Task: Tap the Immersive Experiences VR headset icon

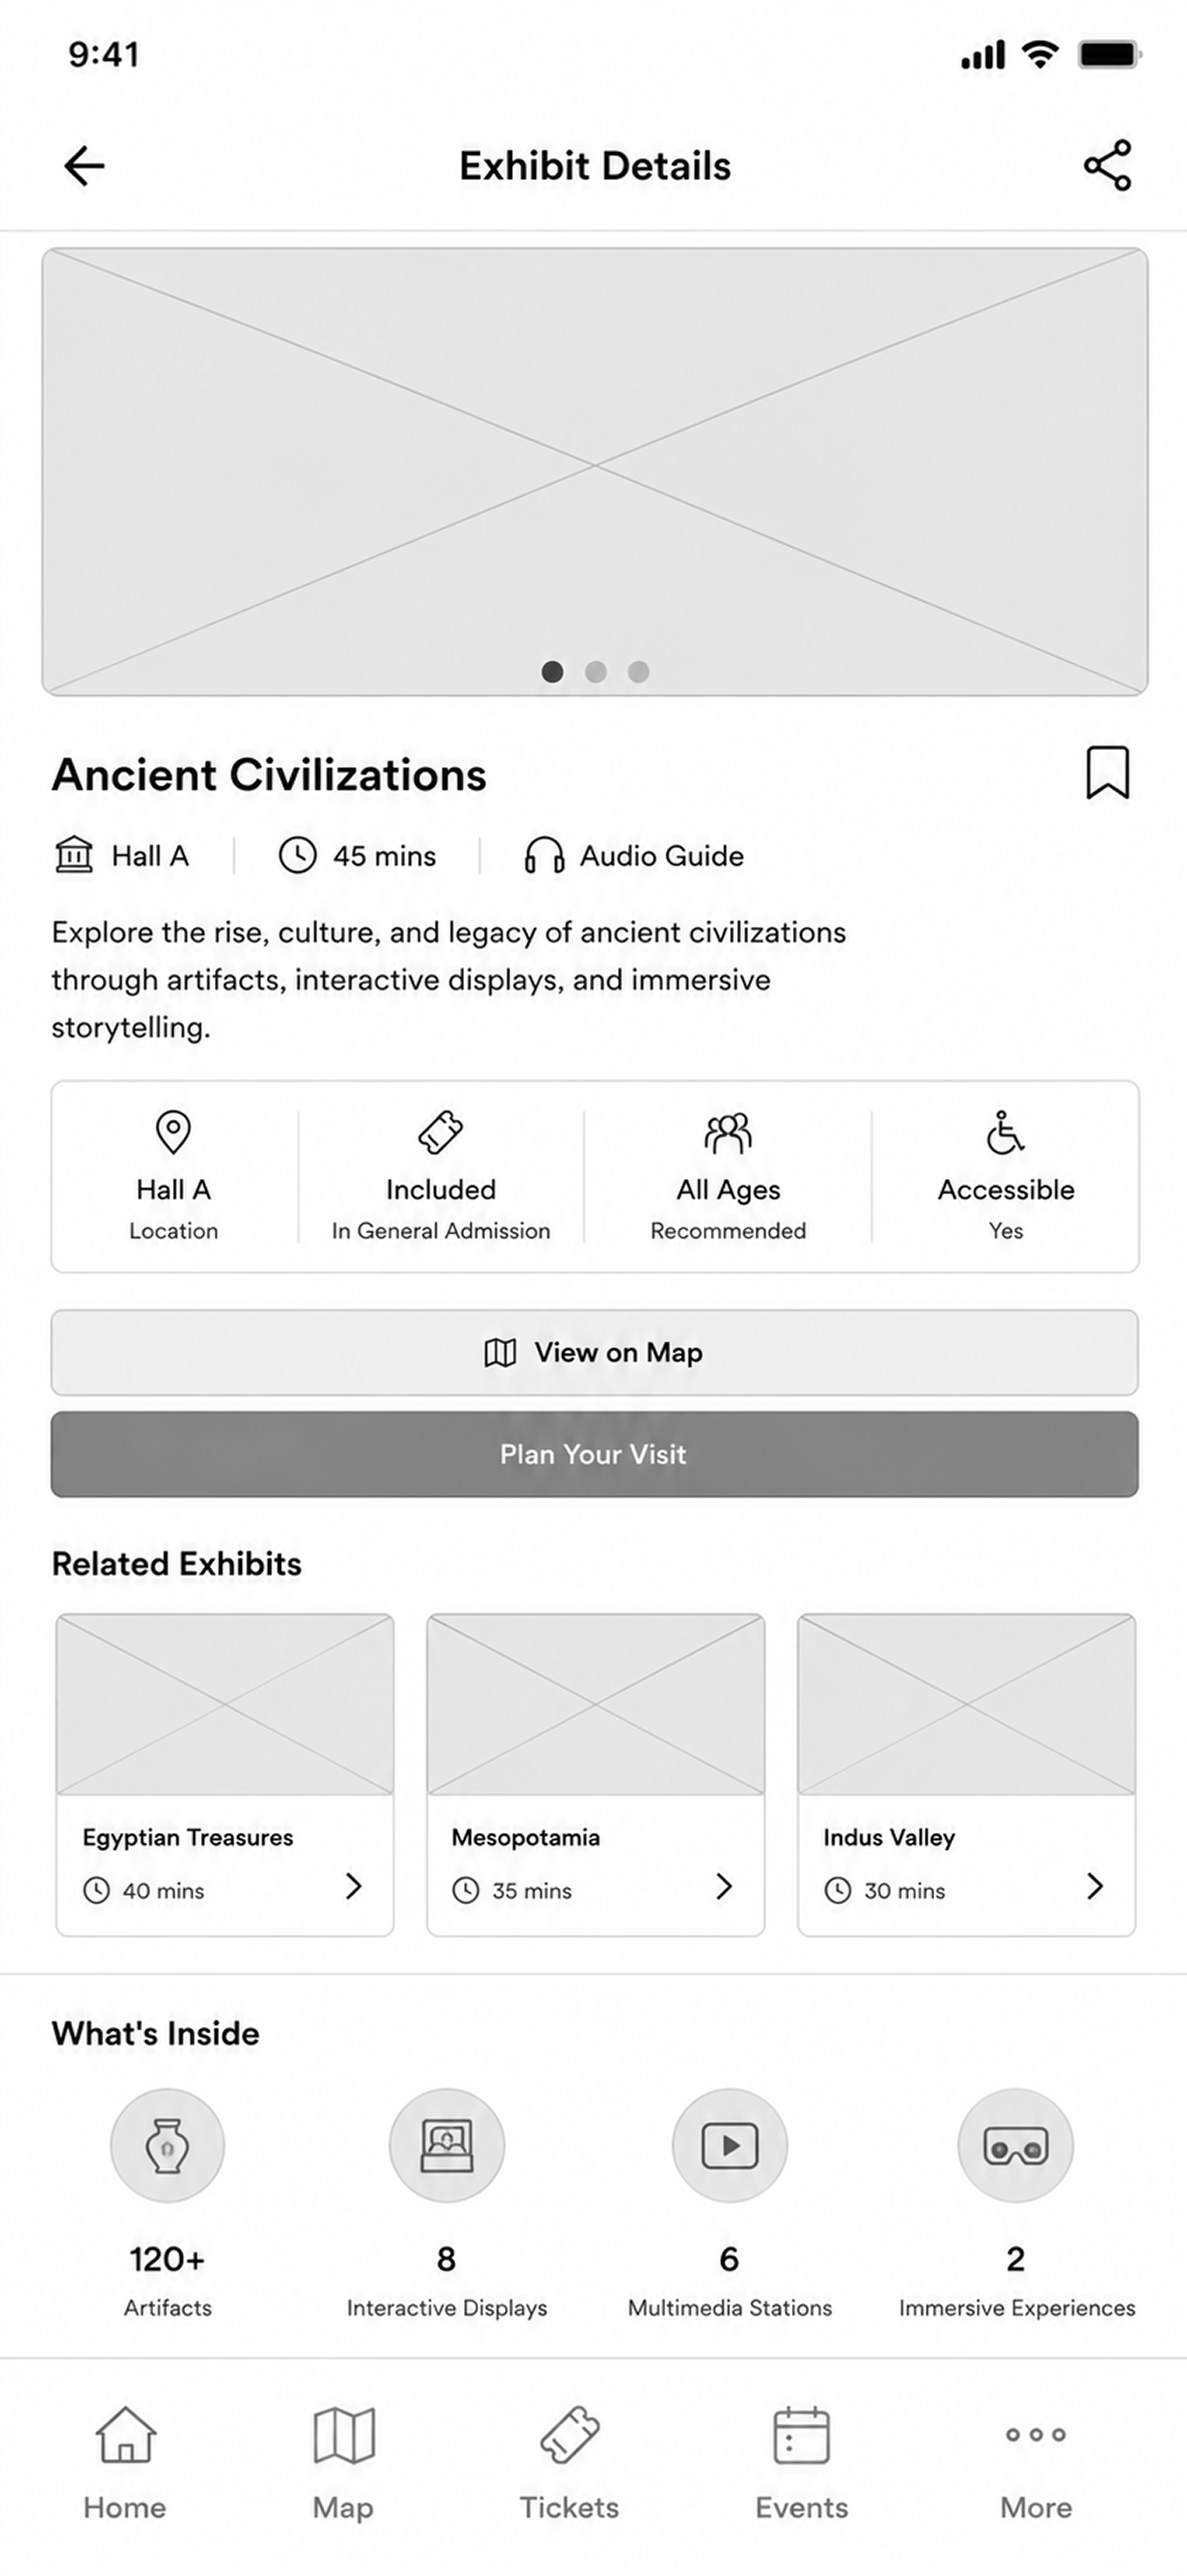Action: 1016,2146
